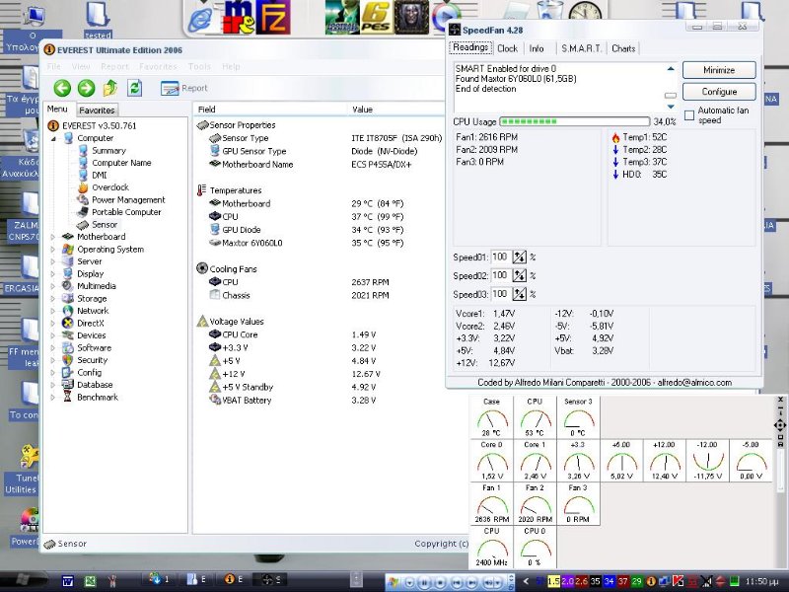
Task: Open the File menu in EVEREST
Action: (x=54, y=66)
